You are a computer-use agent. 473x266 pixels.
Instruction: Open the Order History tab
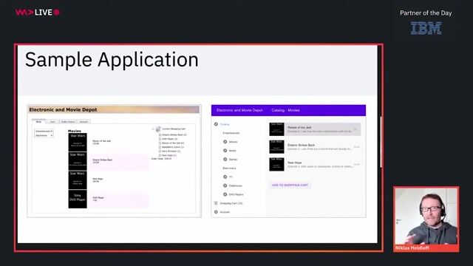point(68,121)
